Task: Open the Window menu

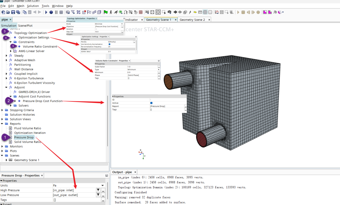Action: pyautogui.click(x=58, y=6)
